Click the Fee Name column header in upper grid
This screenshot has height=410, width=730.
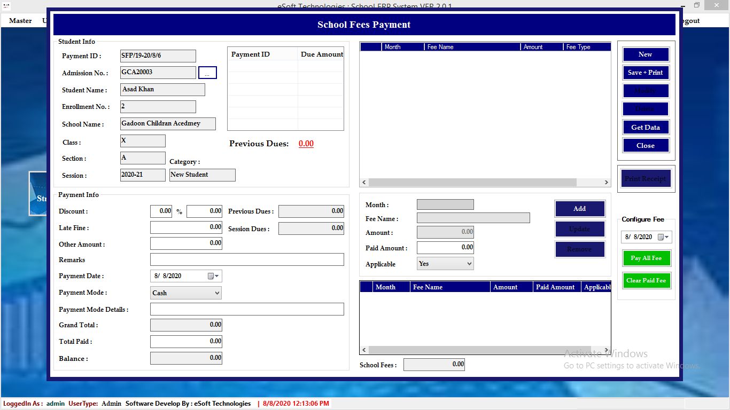(x=472, y=47)
